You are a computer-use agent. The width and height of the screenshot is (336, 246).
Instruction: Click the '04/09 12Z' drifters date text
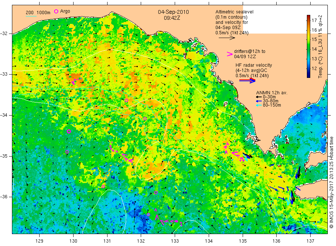[245, 57]
